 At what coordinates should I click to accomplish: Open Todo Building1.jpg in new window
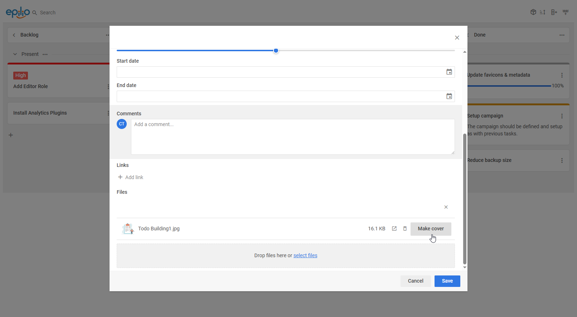coord(394,229)
